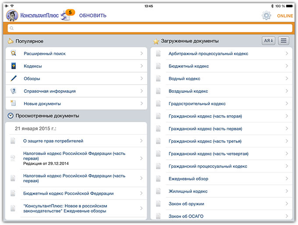Click the КонсультантПлюс title text

[x=39, y=15]
